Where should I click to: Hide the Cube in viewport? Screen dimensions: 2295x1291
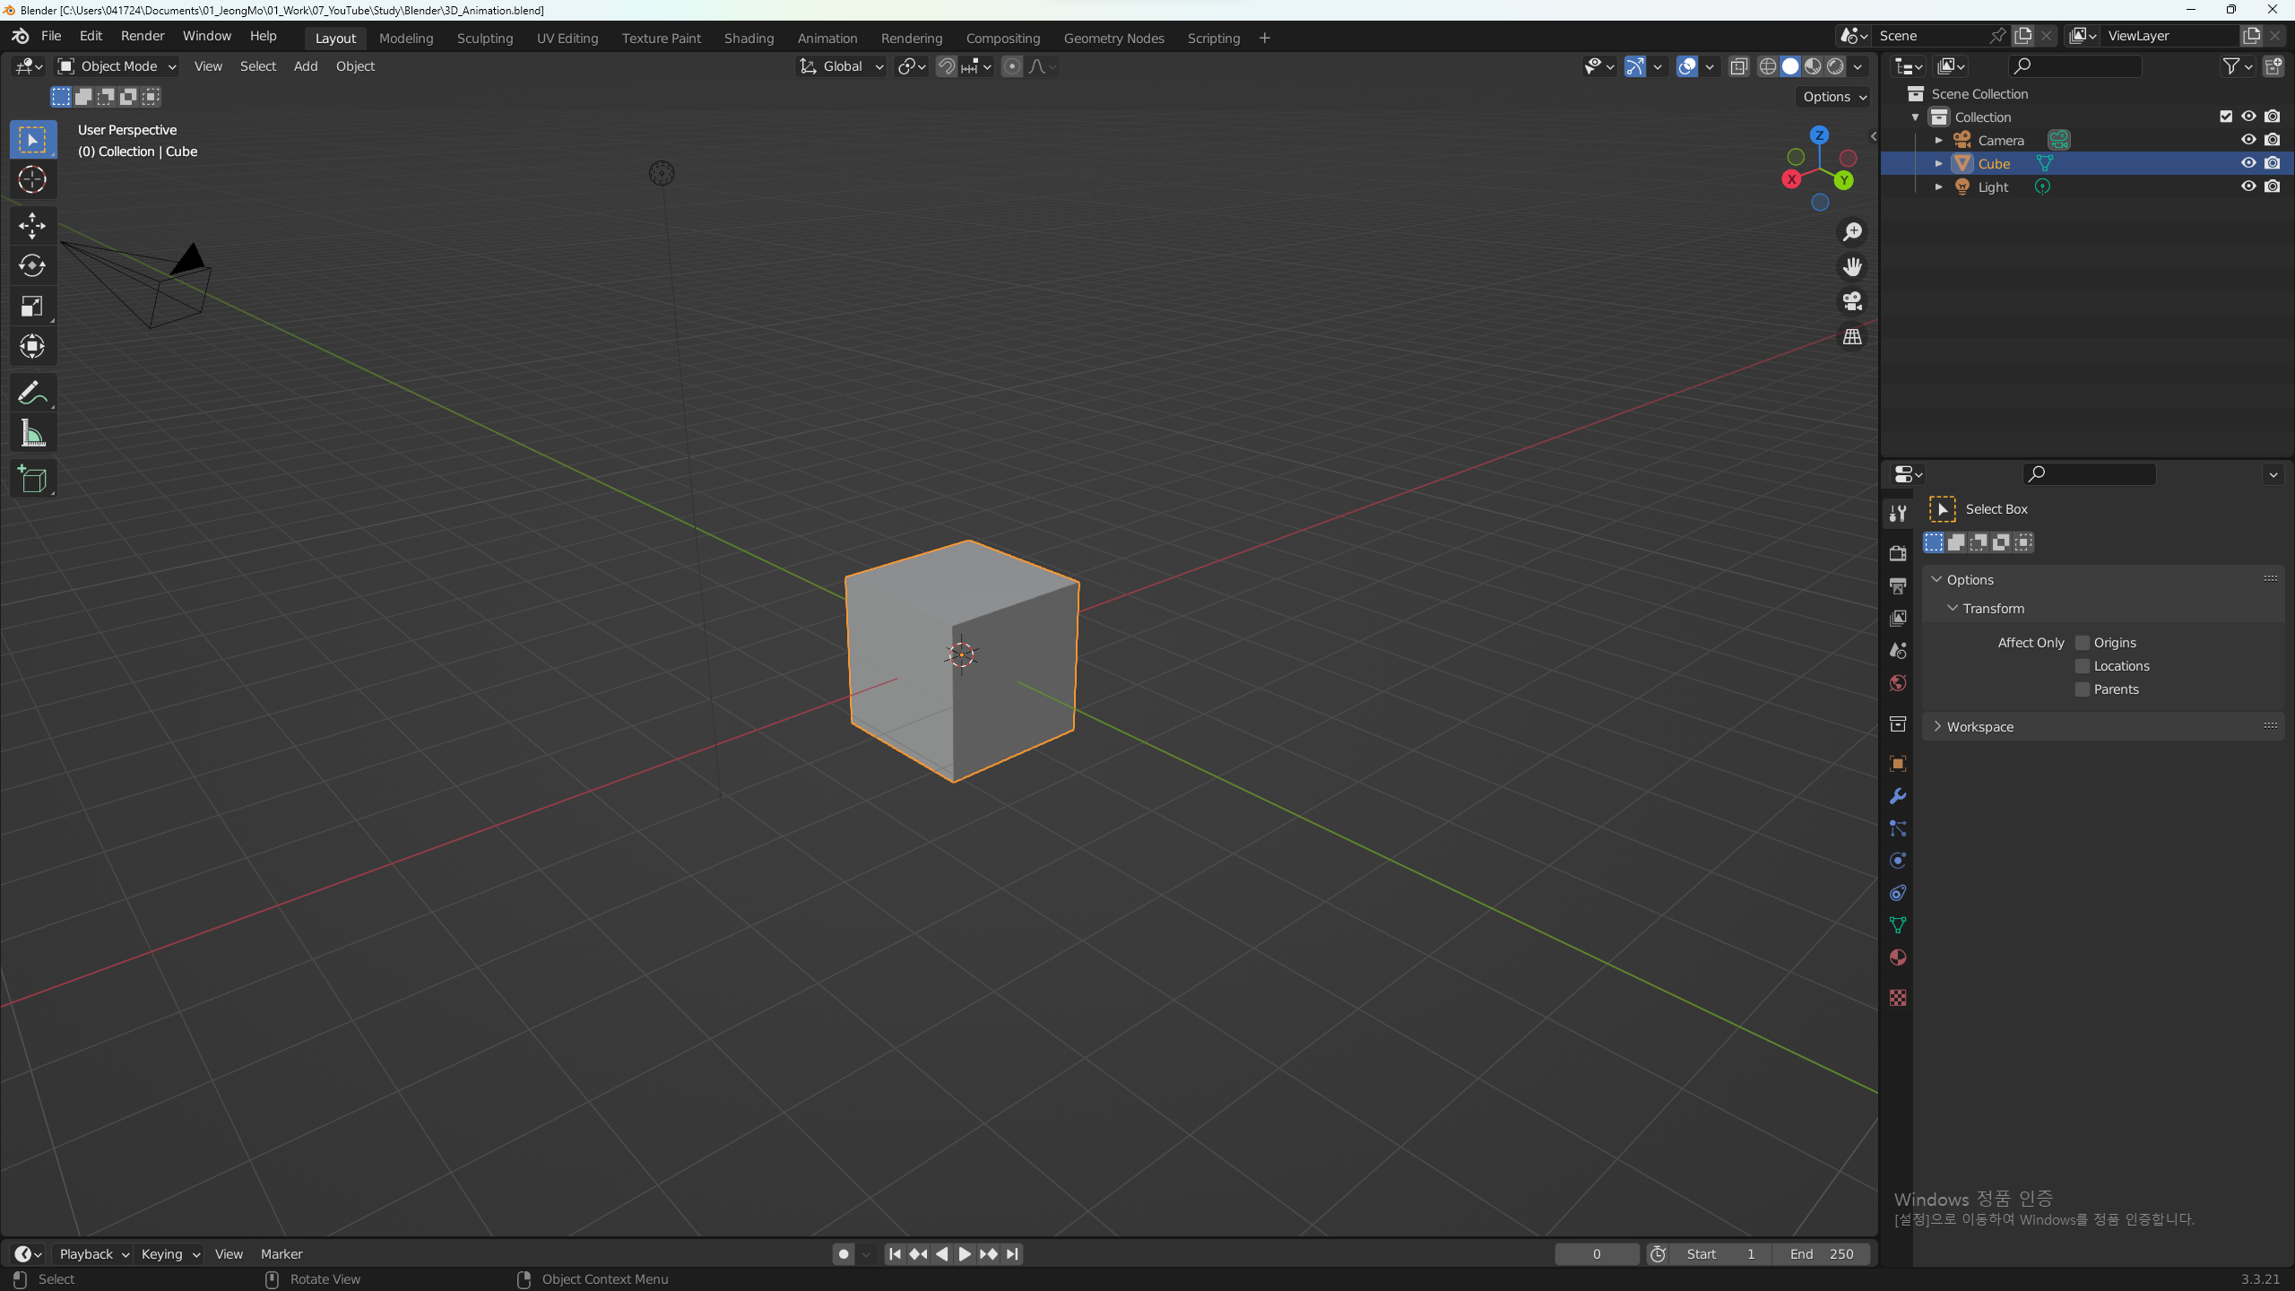coord(2248,163)
